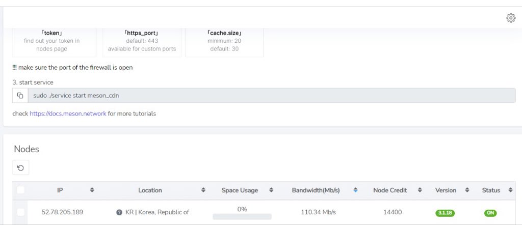Click the cache.size parameter card
The width and height of the screenshot is (522, 225).
pos(224,43)
